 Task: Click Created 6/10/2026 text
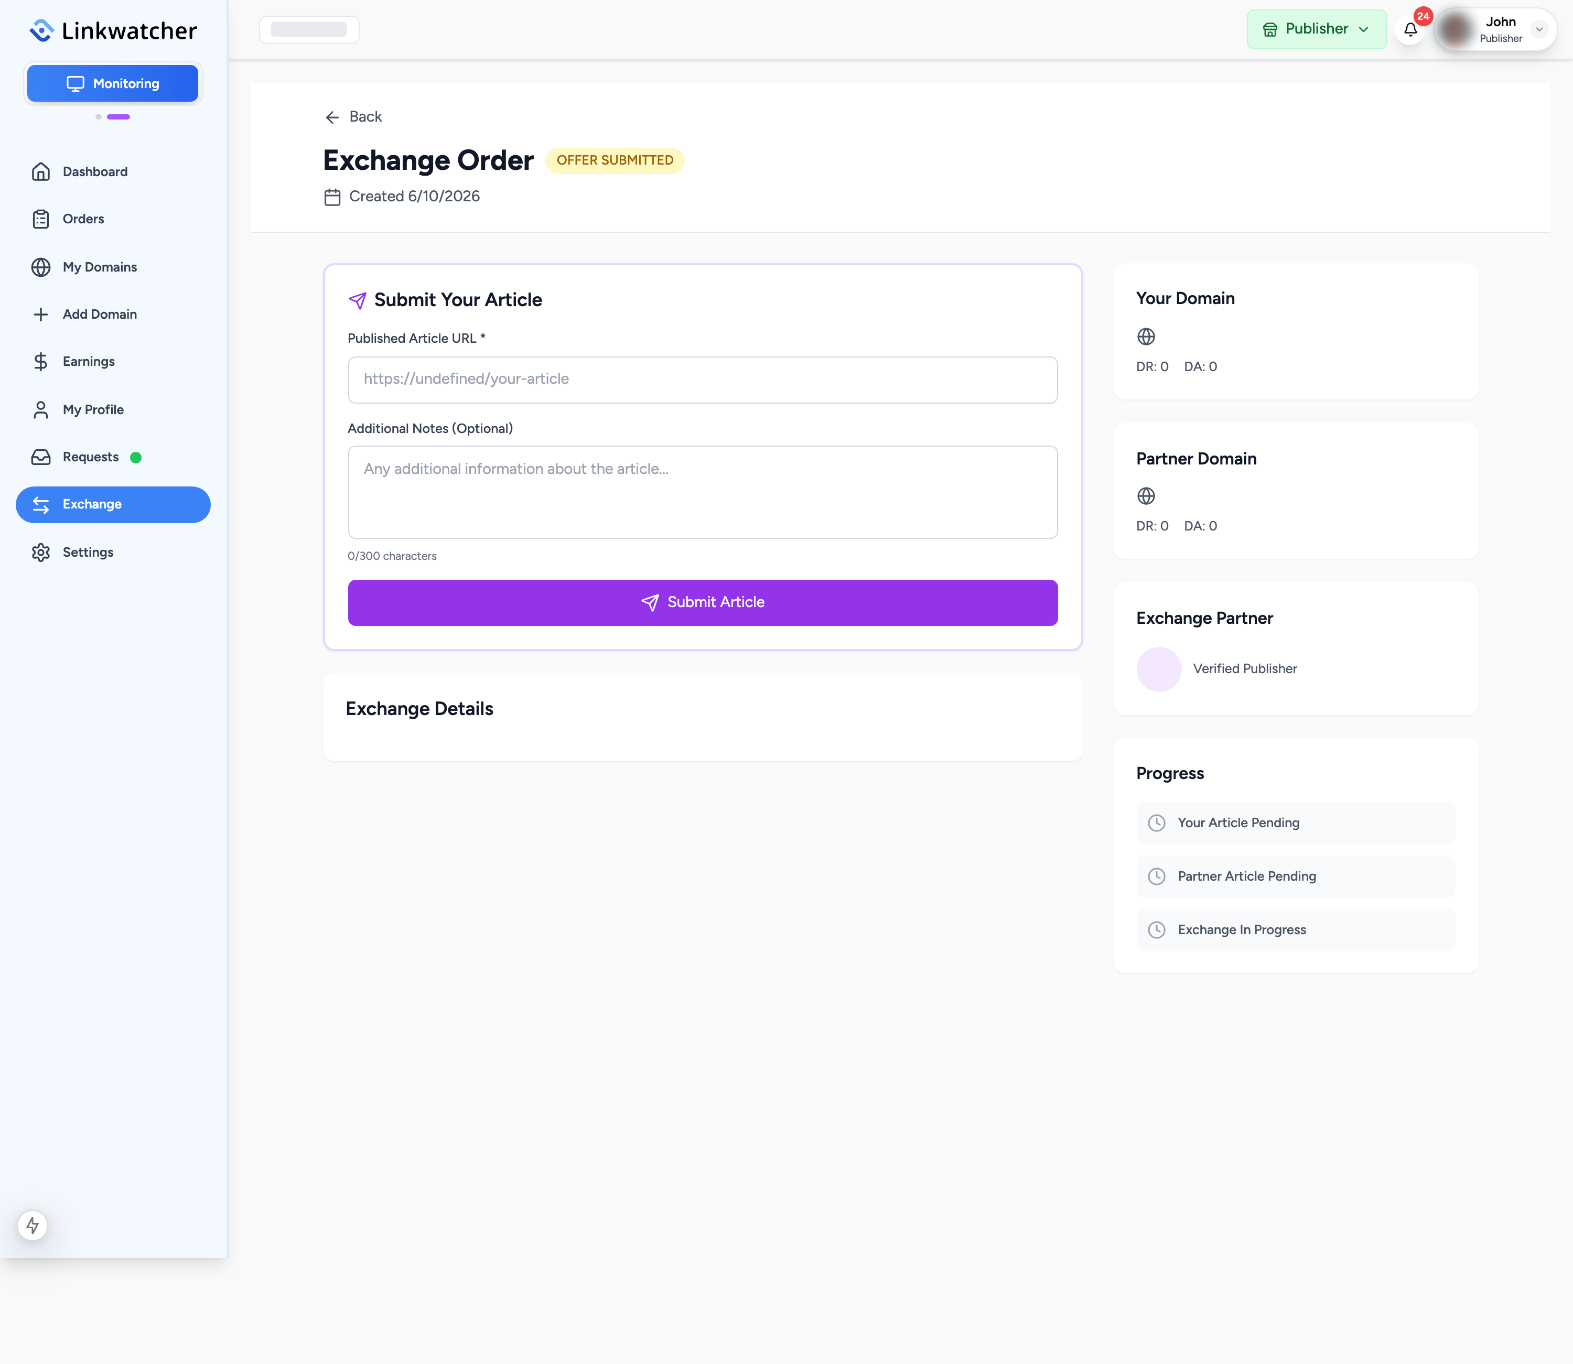click(x=414, y=197)
